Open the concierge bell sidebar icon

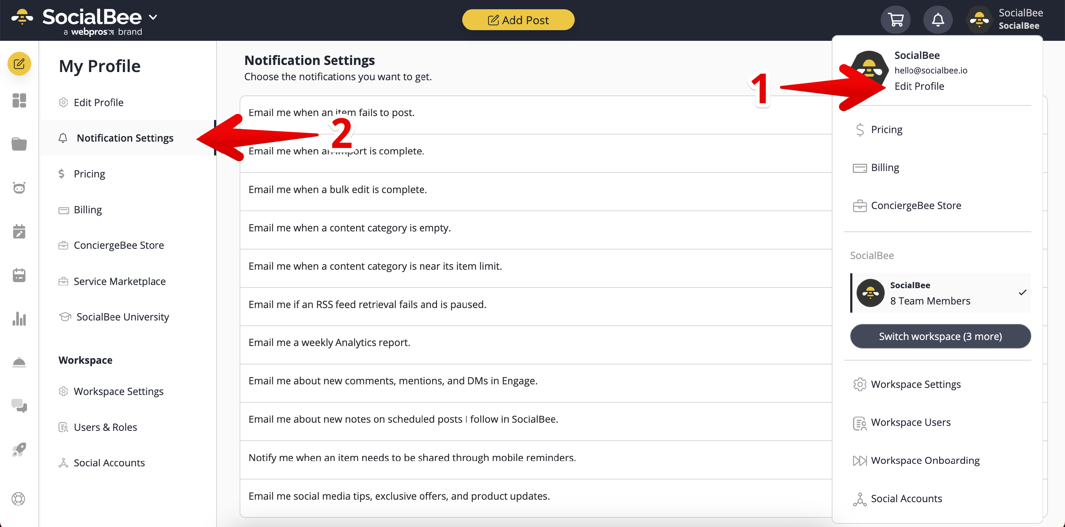(19, 362)
